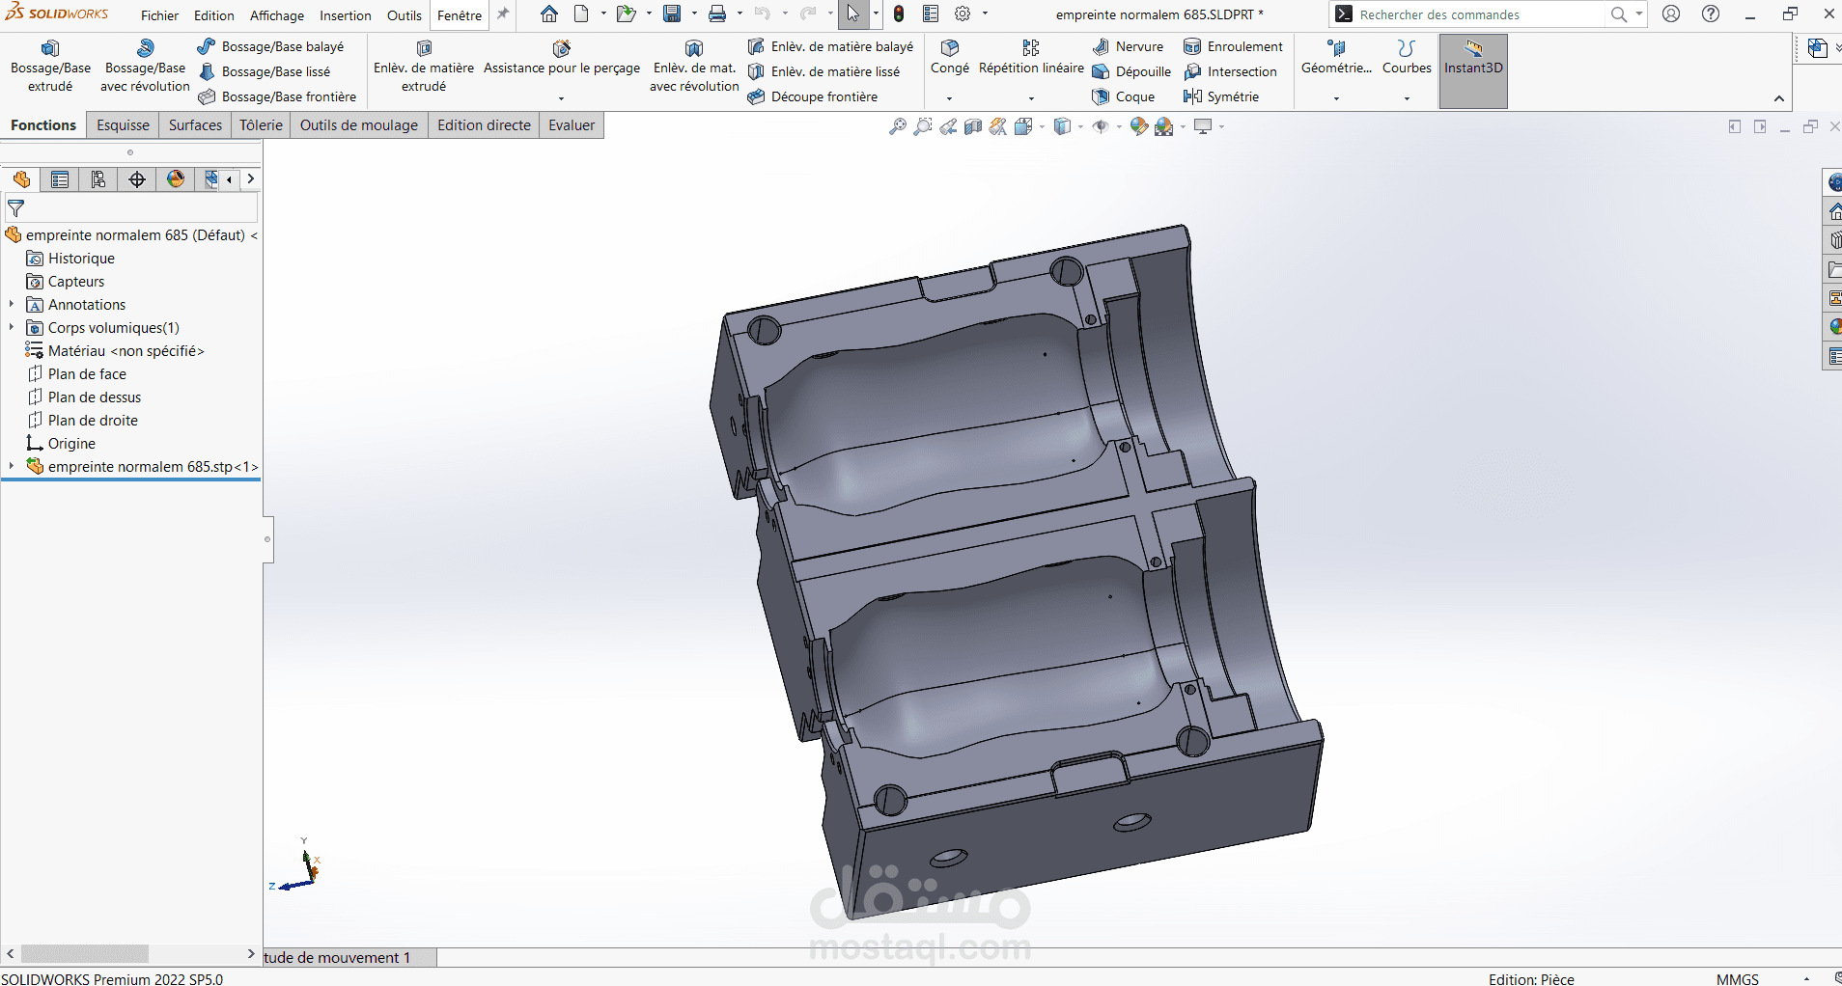Image resolution: width=1842 pixels, height=986 pixels.
Task: Click the Symétrie mirror tool
Action: pos(1221,96)
